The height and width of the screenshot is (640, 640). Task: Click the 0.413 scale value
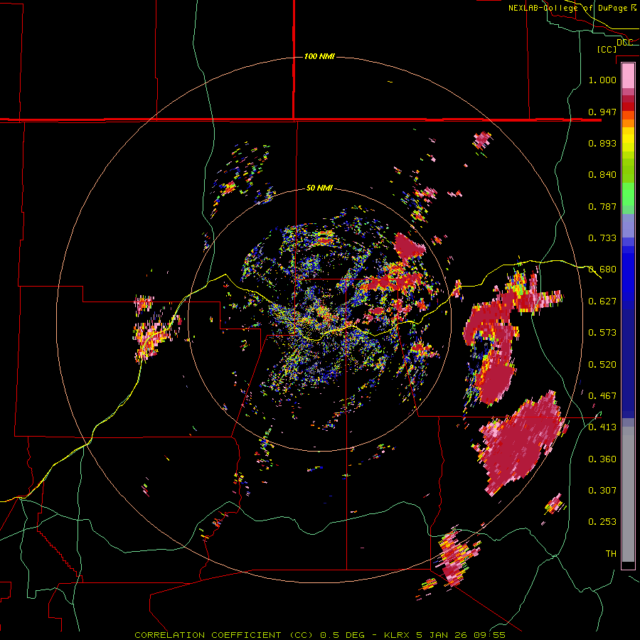click(x=602, y=427)
